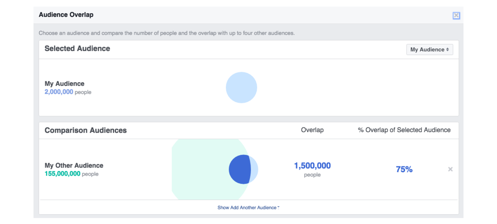497x224 pixels.
Task: Click Show Add Another Audience link
Action: (x=248, y=208)
